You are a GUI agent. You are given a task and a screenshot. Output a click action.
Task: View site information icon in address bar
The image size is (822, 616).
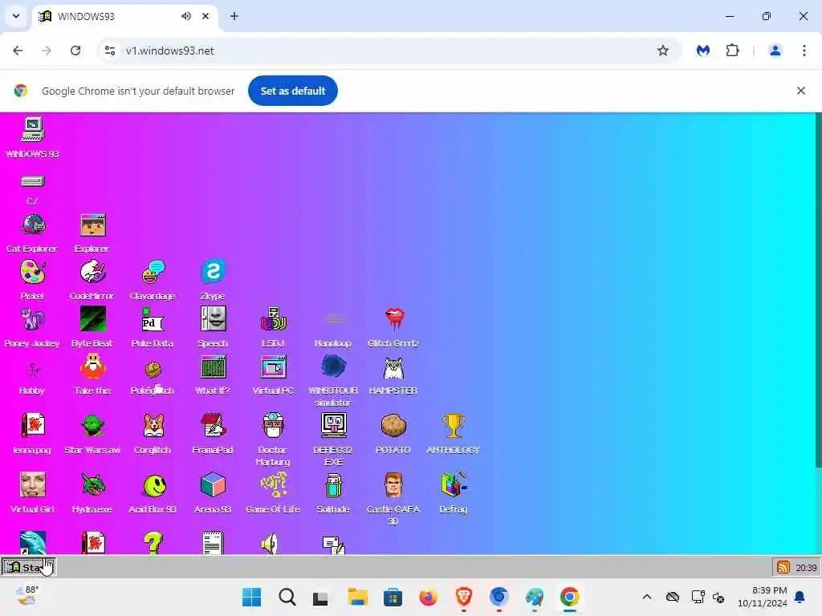(110, 51)
